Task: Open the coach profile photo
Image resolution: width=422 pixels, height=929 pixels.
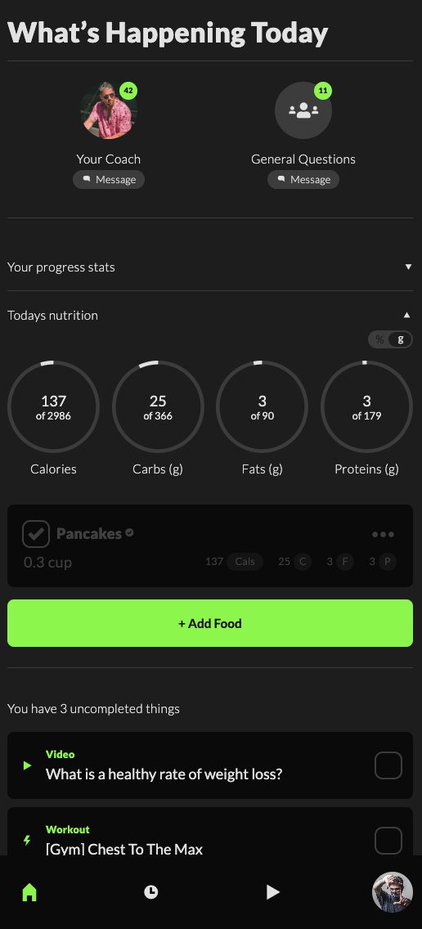Action: [x=109, y=110]
